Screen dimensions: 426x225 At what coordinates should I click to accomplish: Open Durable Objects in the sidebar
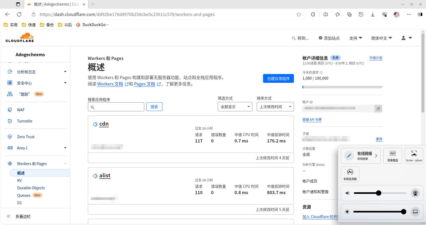31,188
